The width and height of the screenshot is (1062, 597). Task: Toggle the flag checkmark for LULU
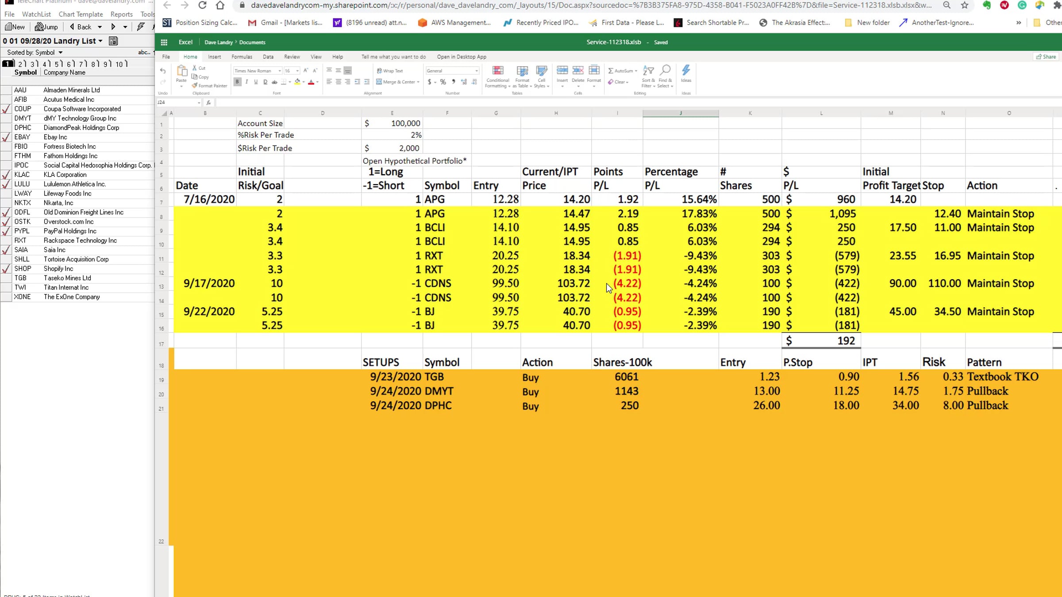pos(6,184)
